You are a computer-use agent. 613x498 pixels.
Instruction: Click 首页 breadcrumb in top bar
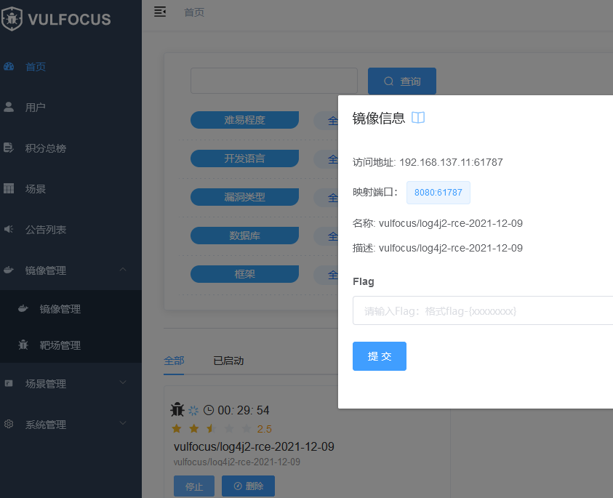tap(194, 12)
